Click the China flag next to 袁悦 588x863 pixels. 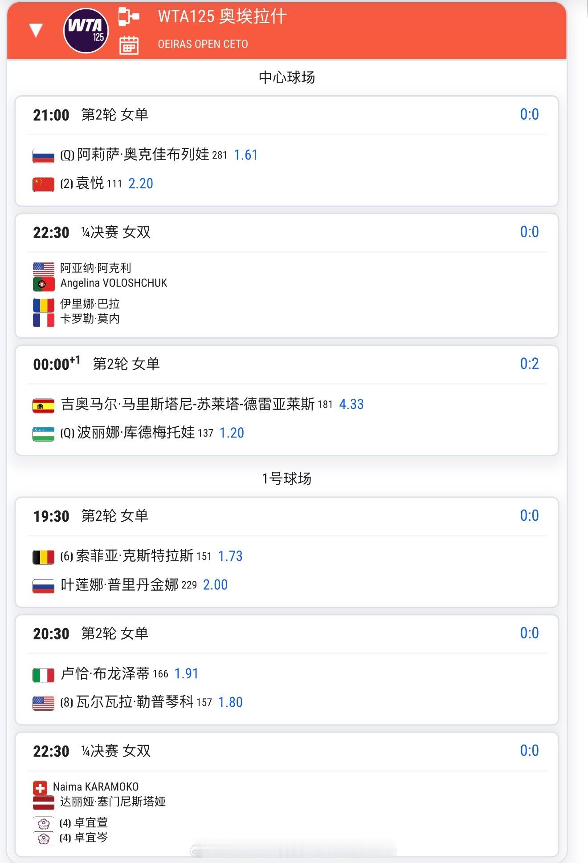click(44, 184)
